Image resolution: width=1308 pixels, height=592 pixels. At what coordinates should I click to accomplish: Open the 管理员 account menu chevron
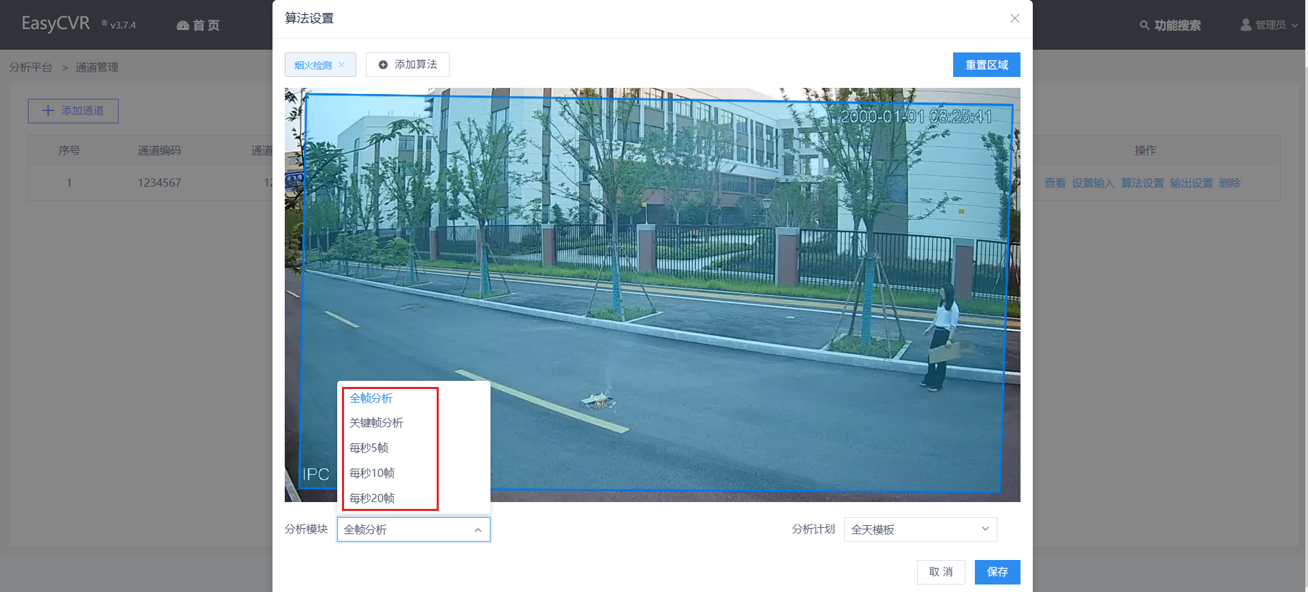[1294, 25]
